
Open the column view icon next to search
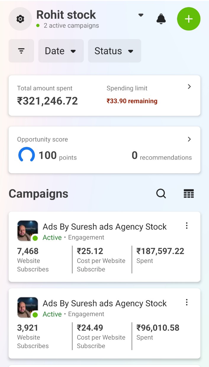click(x=189, y=193)
